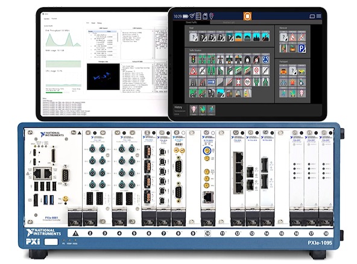Select the green lane fork icon
Screen dimensions: 357x264
pos(257,82)
